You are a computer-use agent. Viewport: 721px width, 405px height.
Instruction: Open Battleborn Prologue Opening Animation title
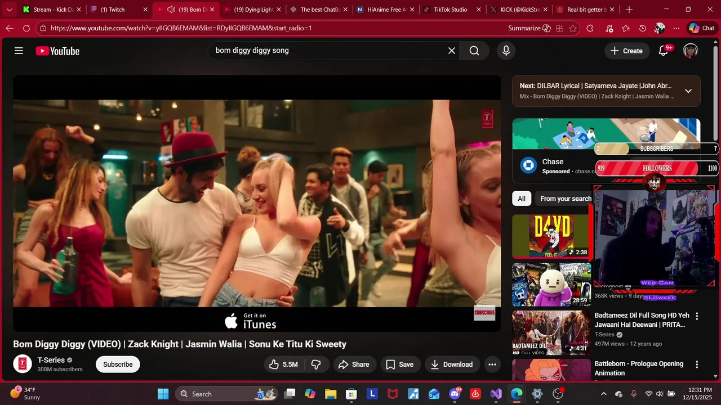[x=639, y=368]
